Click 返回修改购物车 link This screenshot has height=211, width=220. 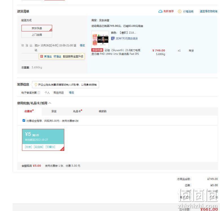(209, 11)
